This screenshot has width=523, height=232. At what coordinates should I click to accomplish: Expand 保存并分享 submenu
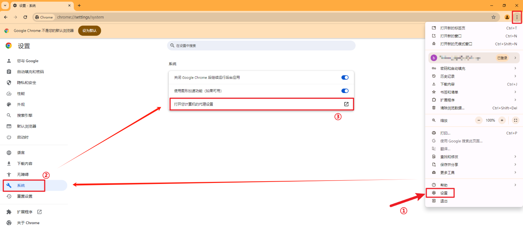(x=474, y=165)
